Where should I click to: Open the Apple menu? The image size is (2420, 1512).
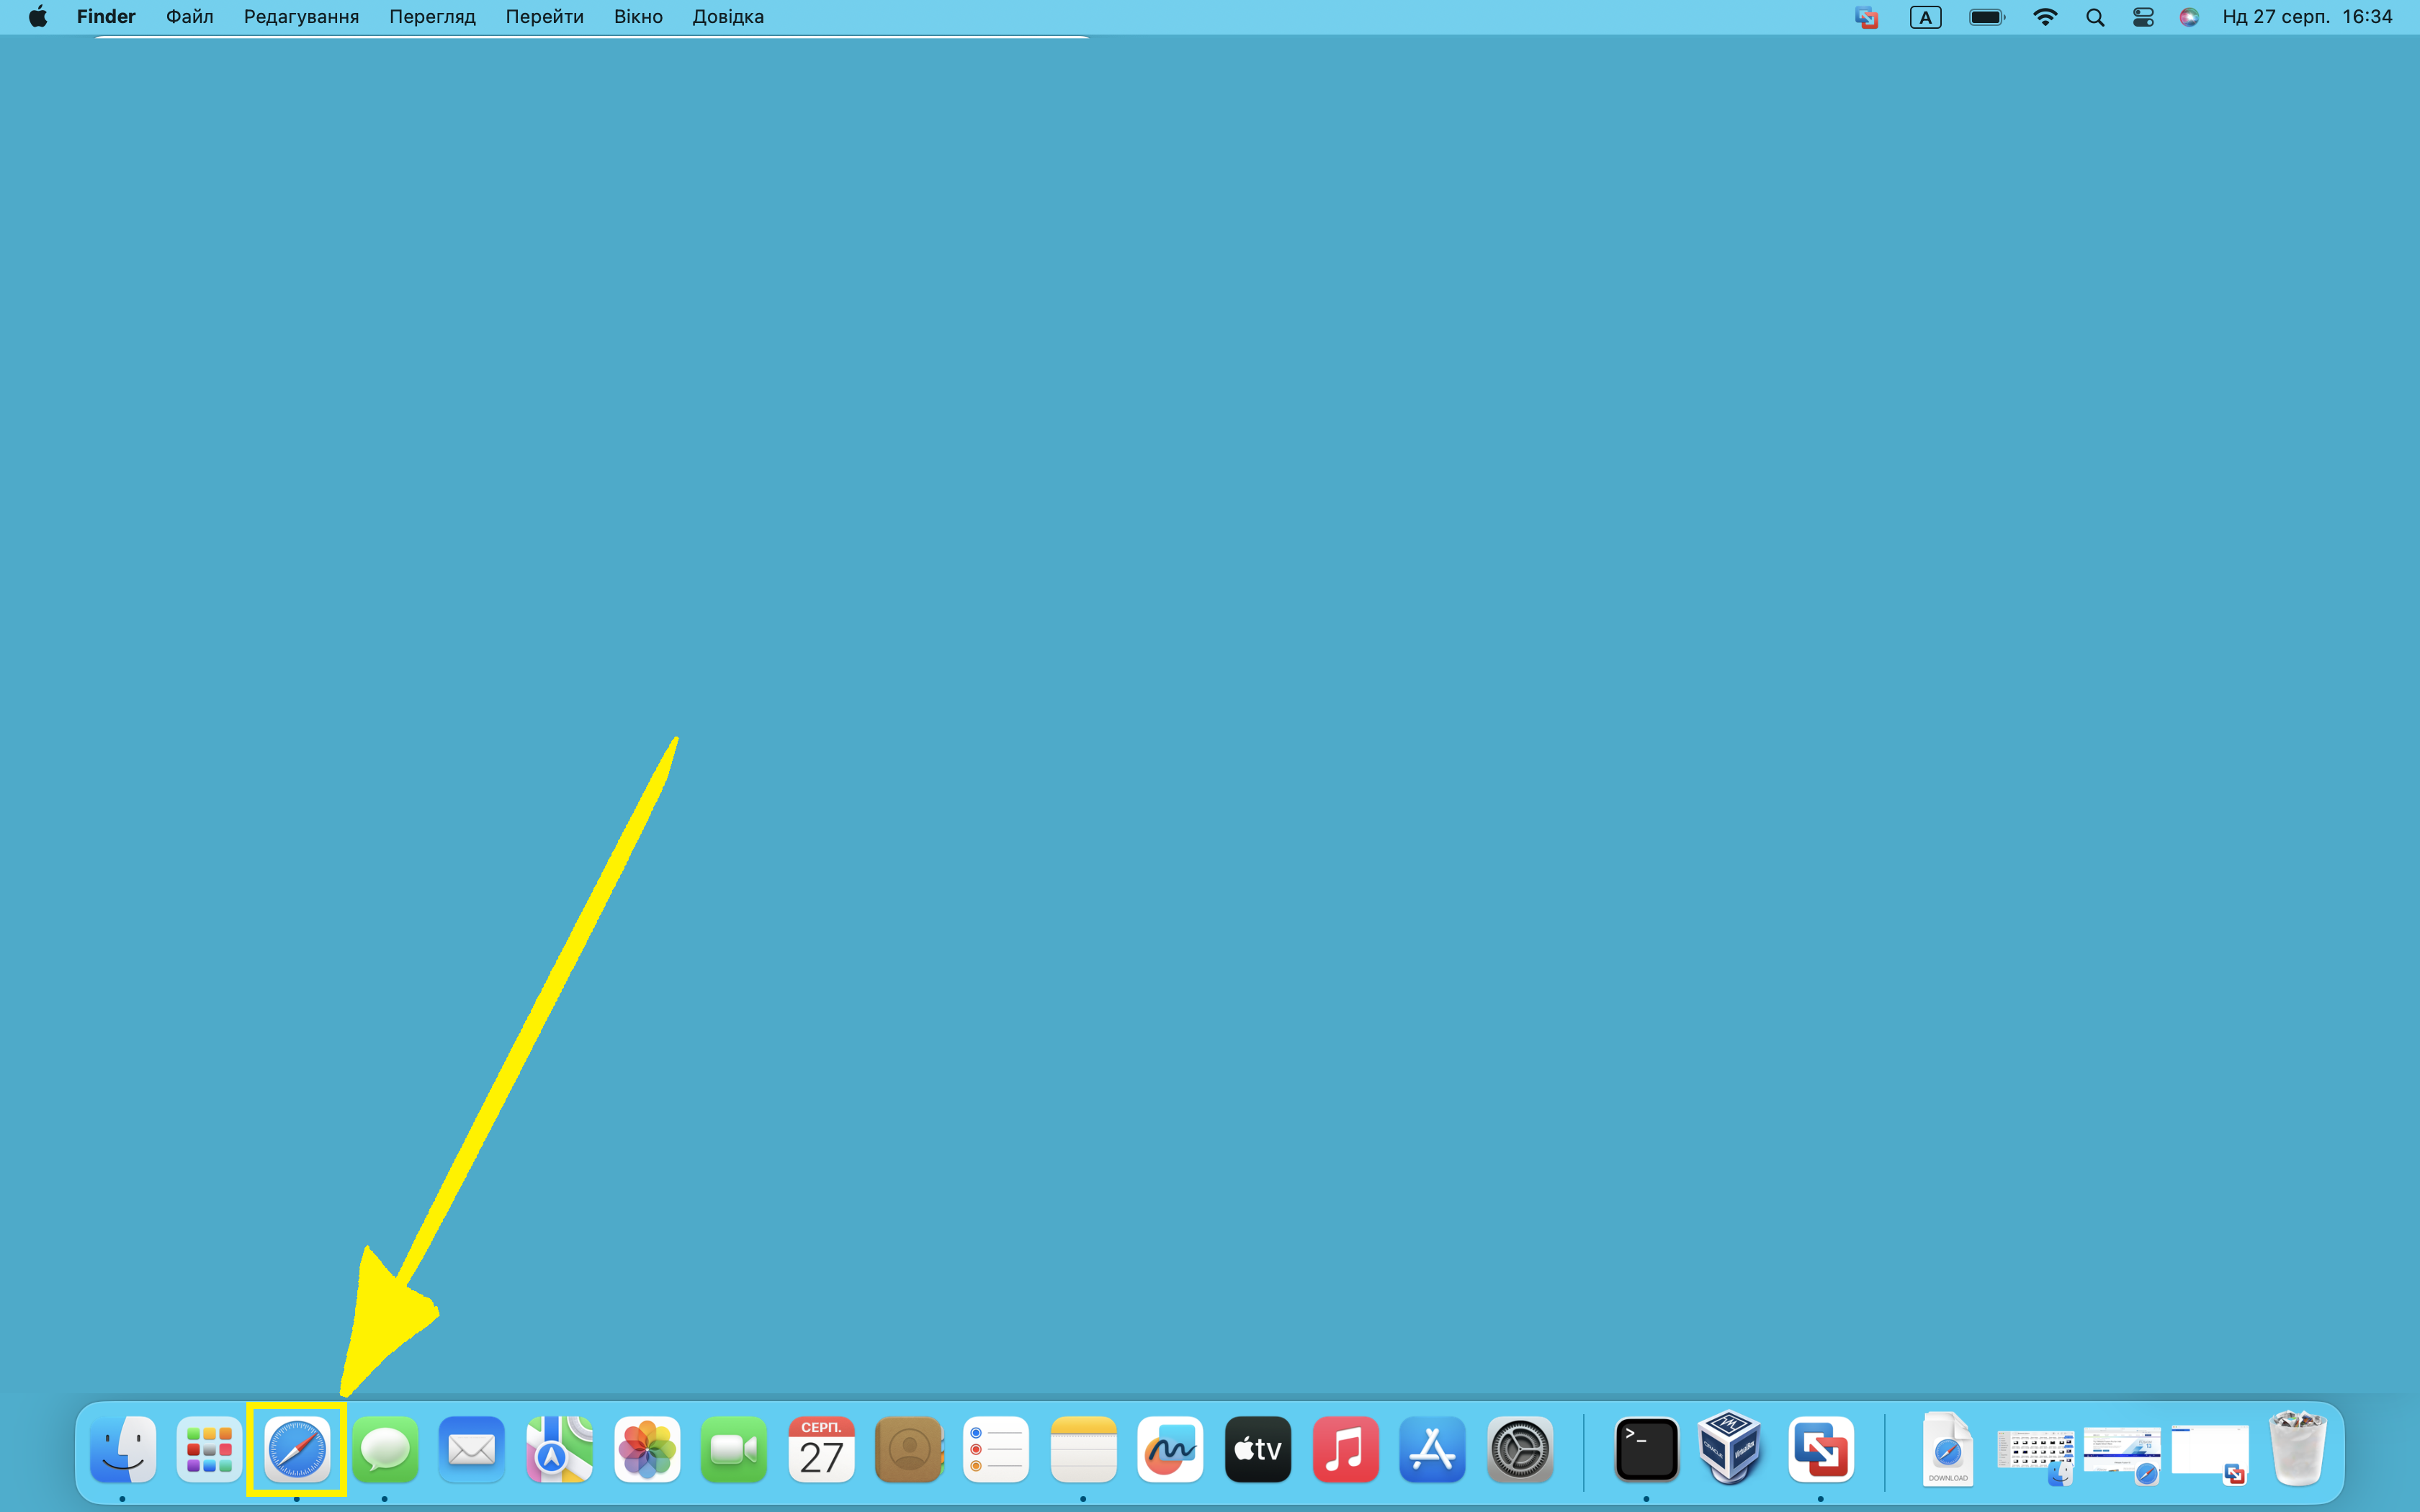[x=38, y=17]
